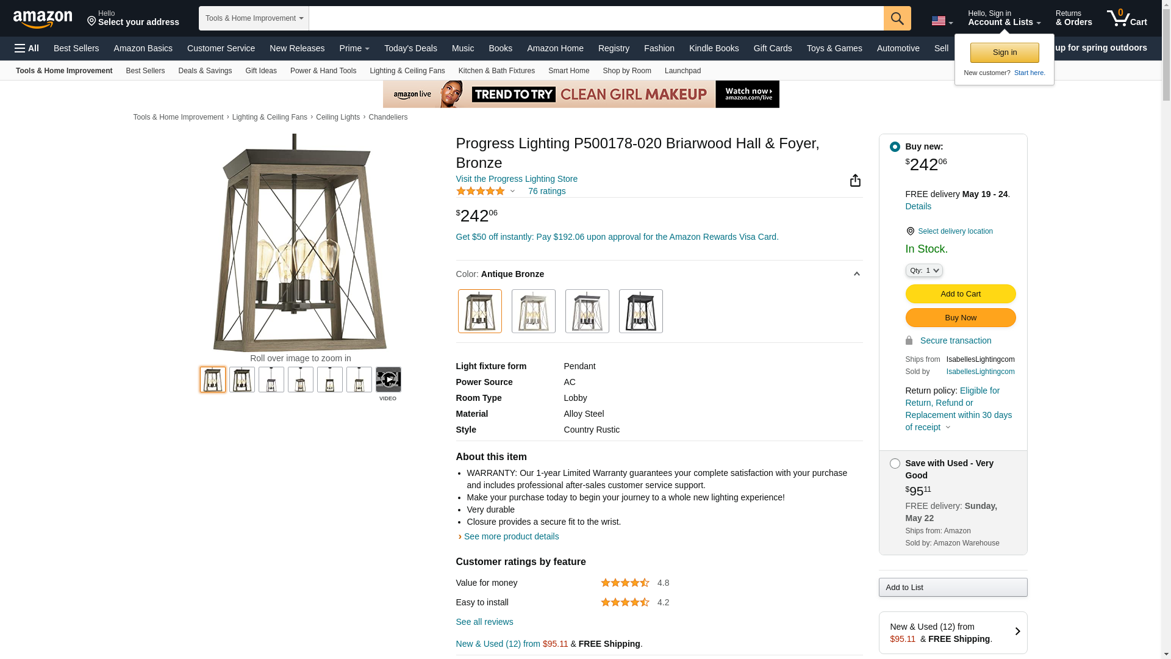Open Lighting & Ceiling Fans subnav tab
The width and height of the screenshot is (1171, 659).
coord(407,71)
